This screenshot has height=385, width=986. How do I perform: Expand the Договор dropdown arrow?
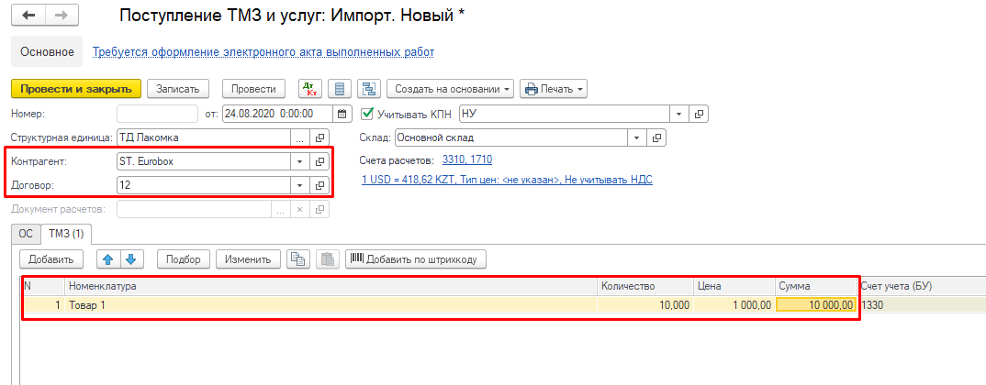(299, 185)
